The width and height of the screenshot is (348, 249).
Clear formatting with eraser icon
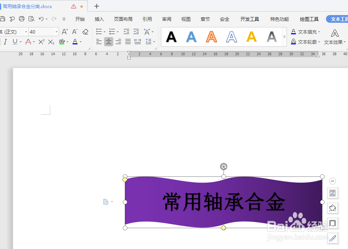pyautogui.click(x=85, y=32)
